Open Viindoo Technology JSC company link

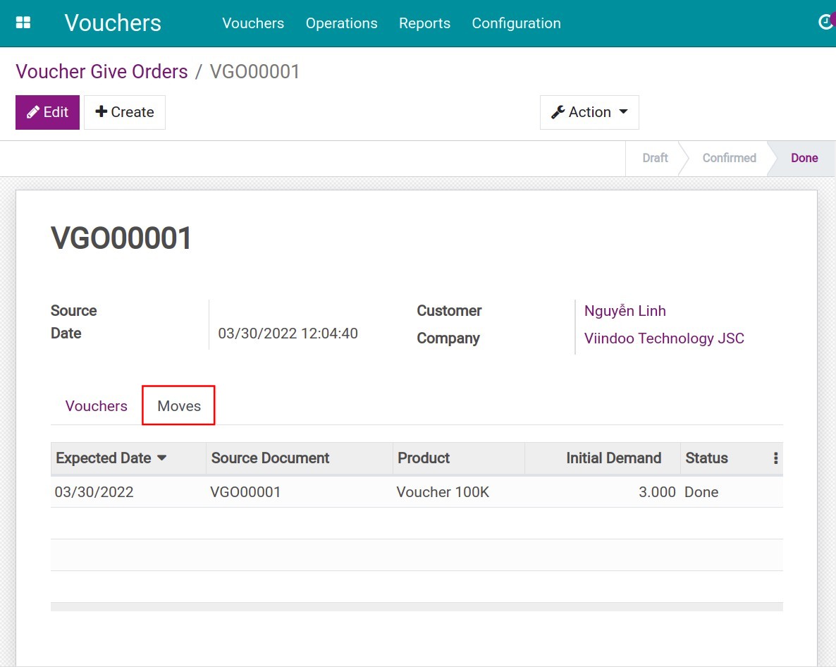pyautogui.click(x=664, y=338)
